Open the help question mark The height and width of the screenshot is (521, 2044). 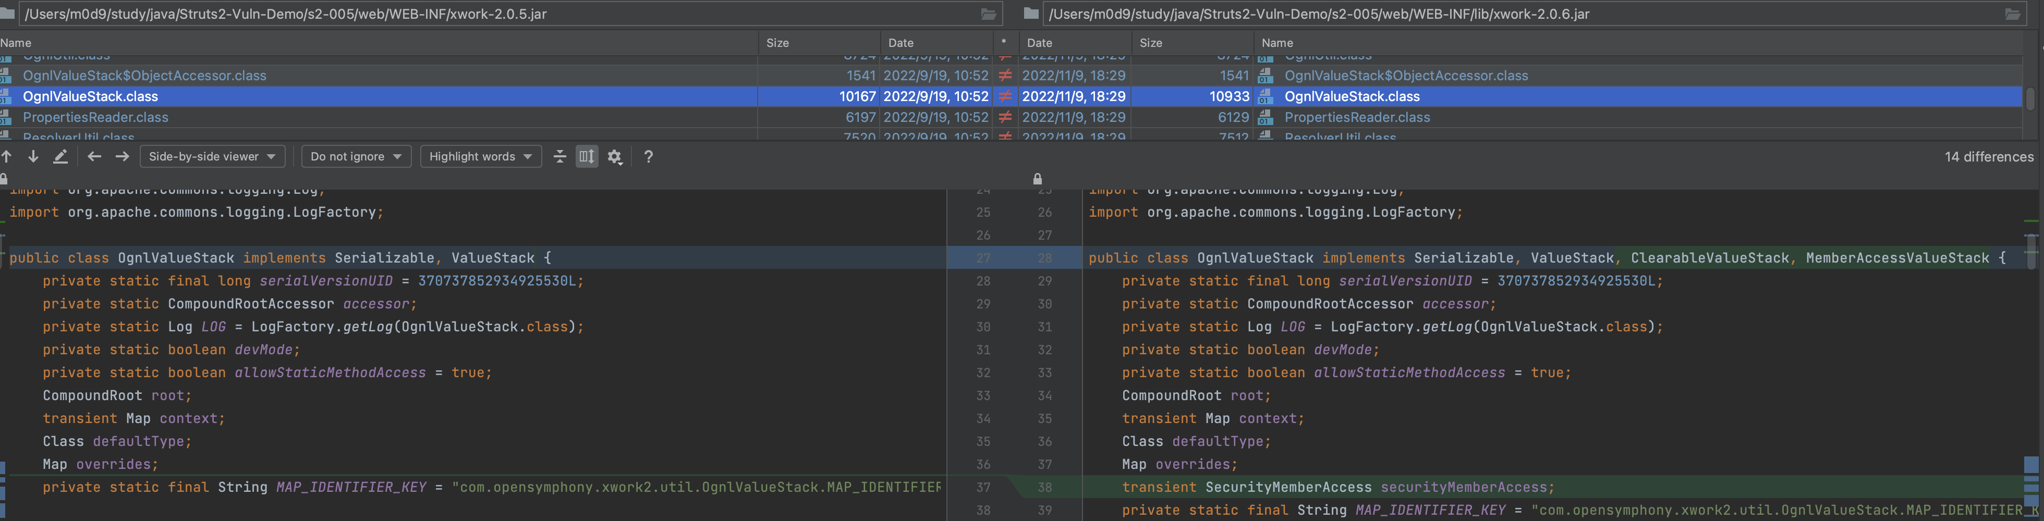(x=648, y=156)
